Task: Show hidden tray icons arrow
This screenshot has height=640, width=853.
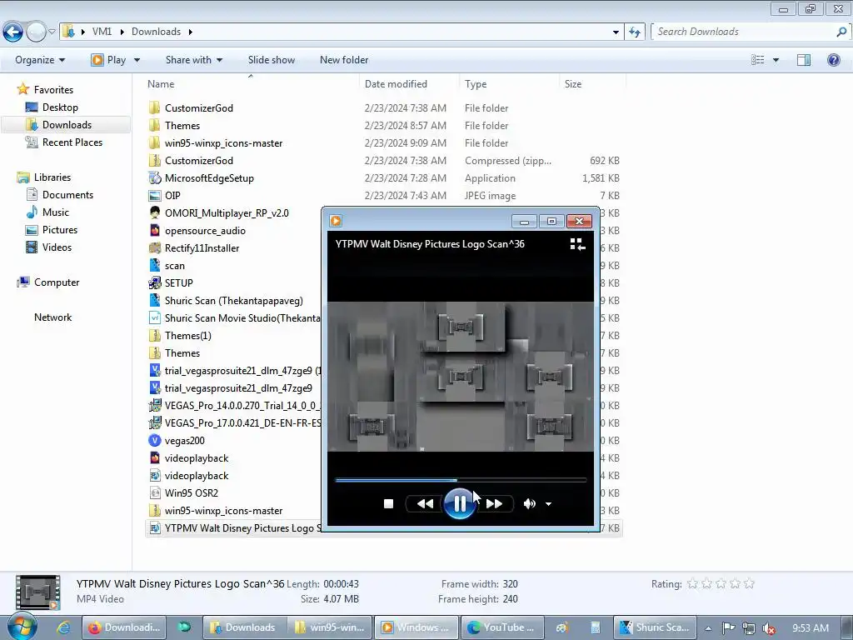Action: [708, 628]
